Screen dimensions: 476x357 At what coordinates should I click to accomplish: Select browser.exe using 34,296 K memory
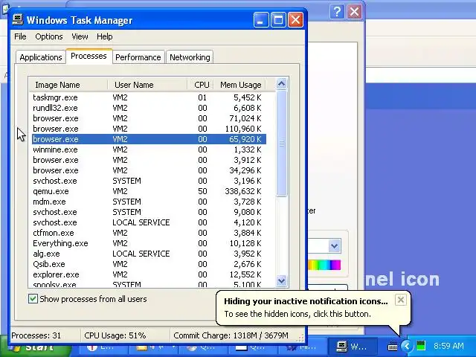click(149, 170)
